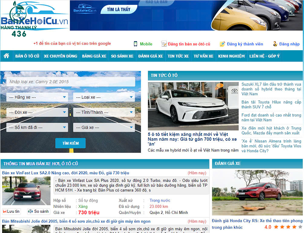Click the '+1 để tin của bạn' notice text
The image size is (304, 233).
(72, 43)
